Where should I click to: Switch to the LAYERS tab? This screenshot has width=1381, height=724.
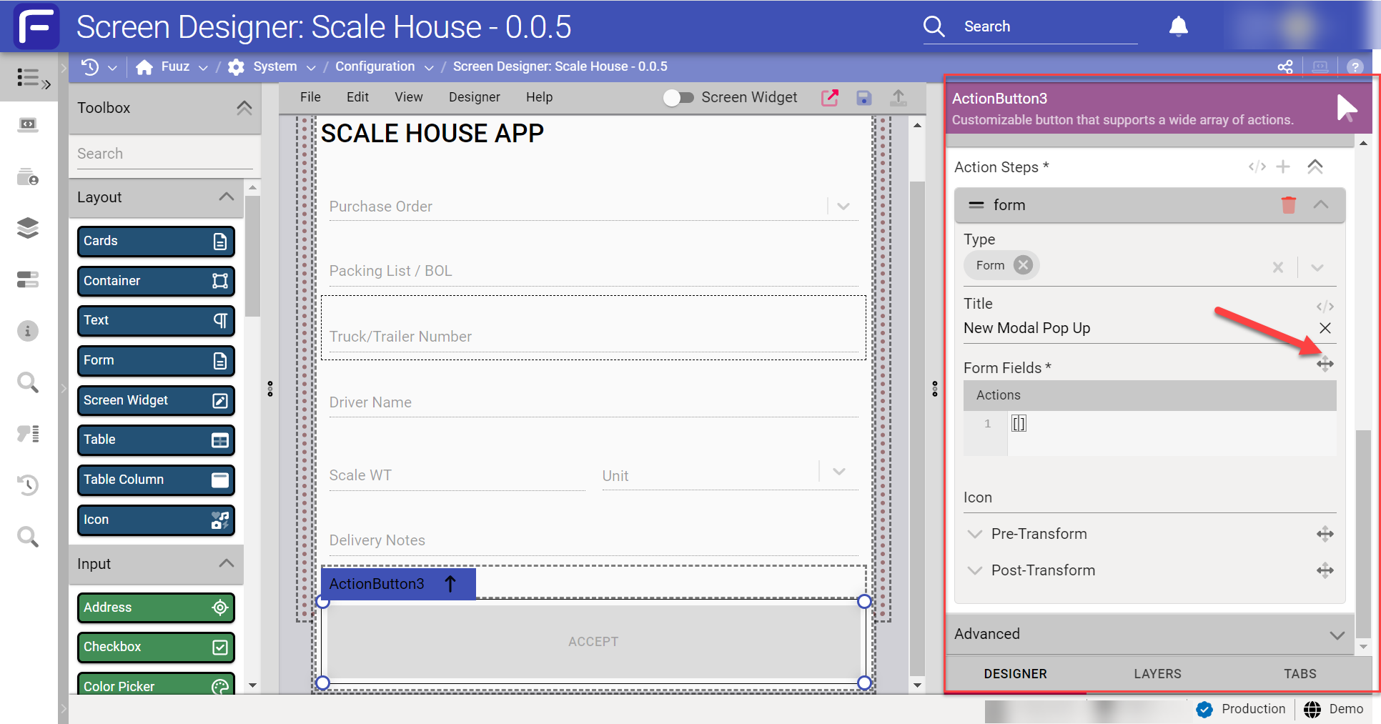1157,673
